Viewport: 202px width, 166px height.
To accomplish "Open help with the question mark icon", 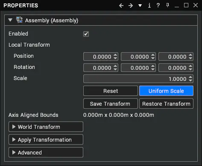I will point(158,6).
